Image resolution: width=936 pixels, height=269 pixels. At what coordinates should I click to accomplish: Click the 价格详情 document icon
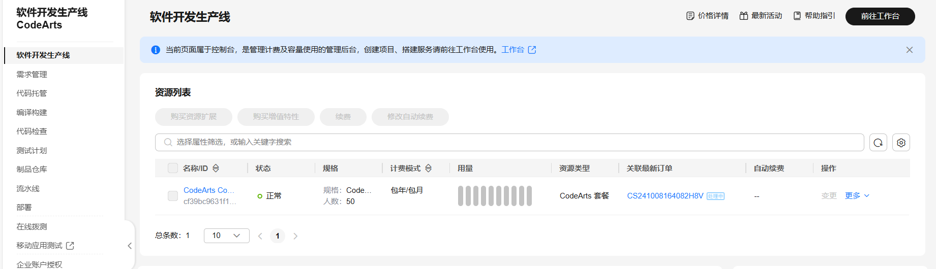690,16
